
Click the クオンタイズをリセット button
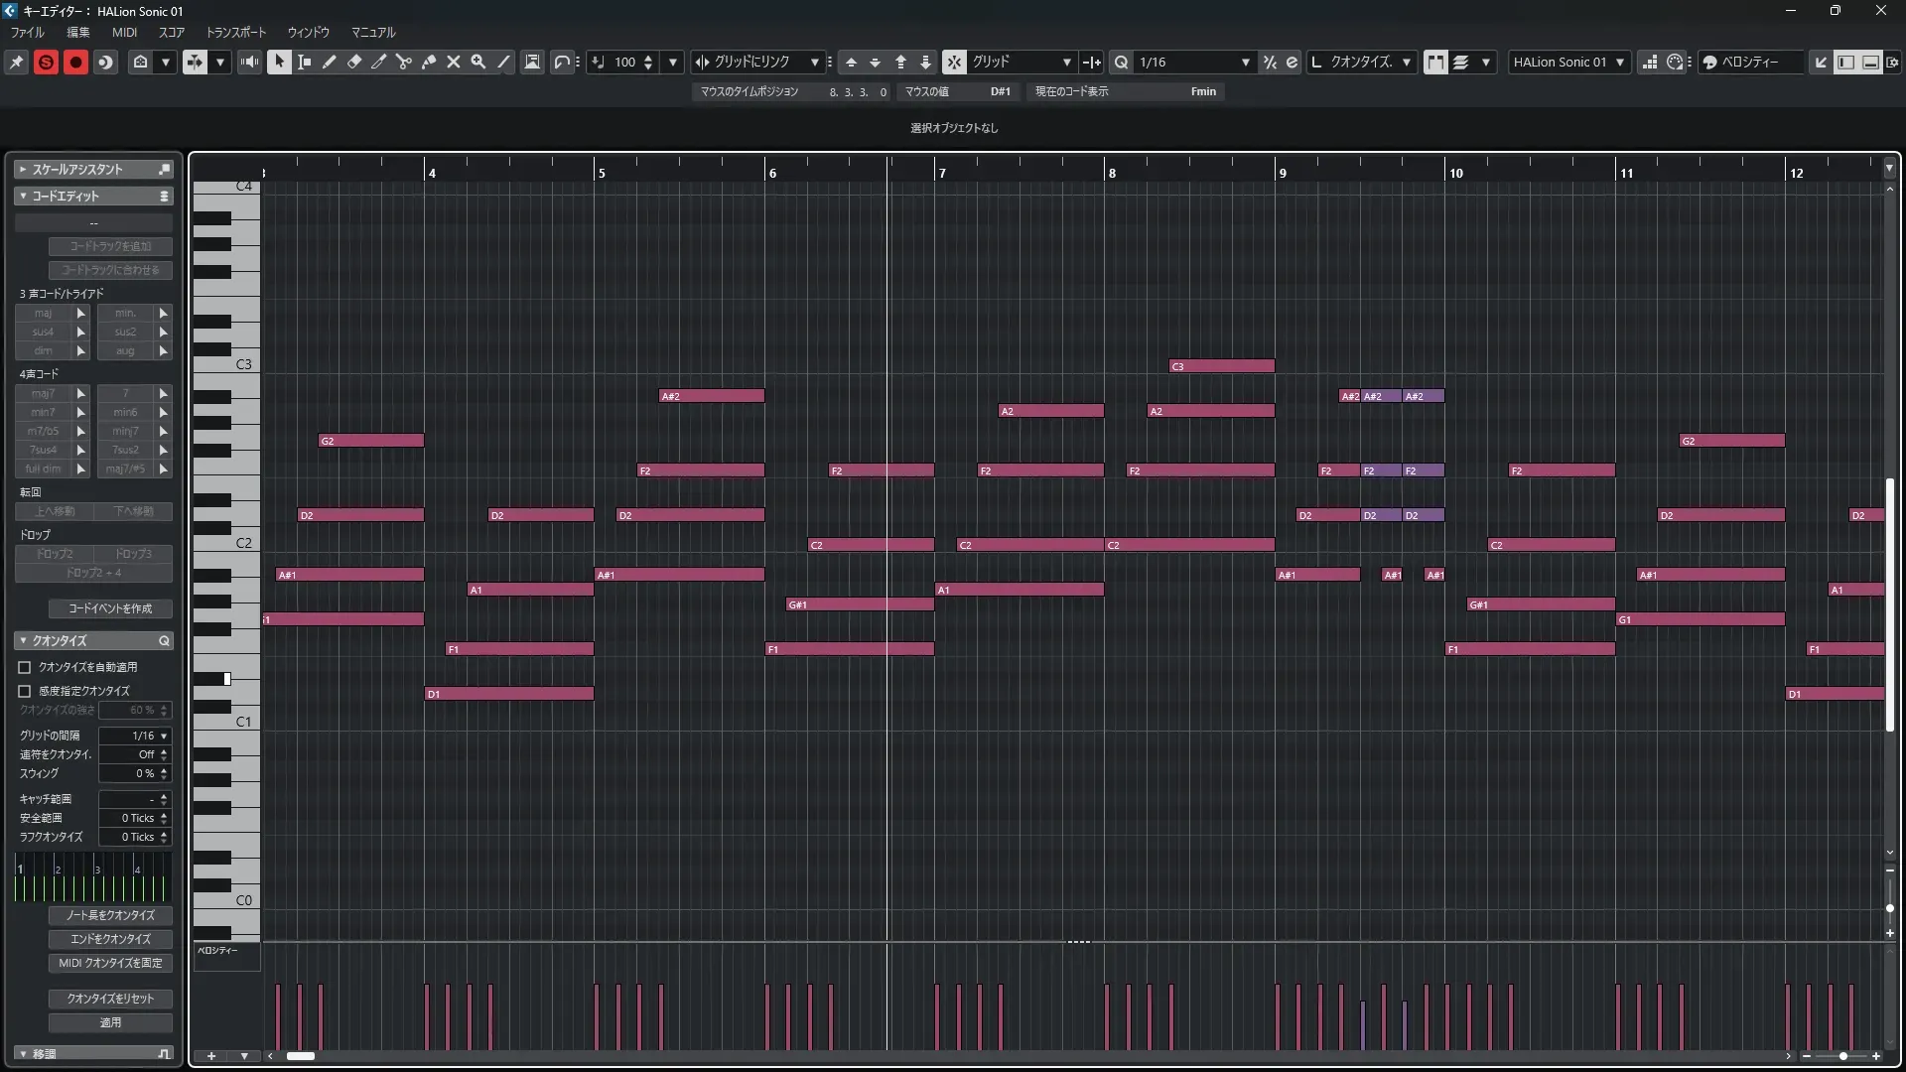tap(110, 999)
